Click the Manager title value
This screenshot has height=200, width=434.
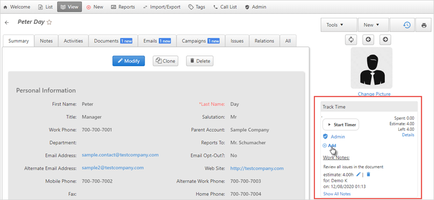pyautogui.click(x=92, y=117)
